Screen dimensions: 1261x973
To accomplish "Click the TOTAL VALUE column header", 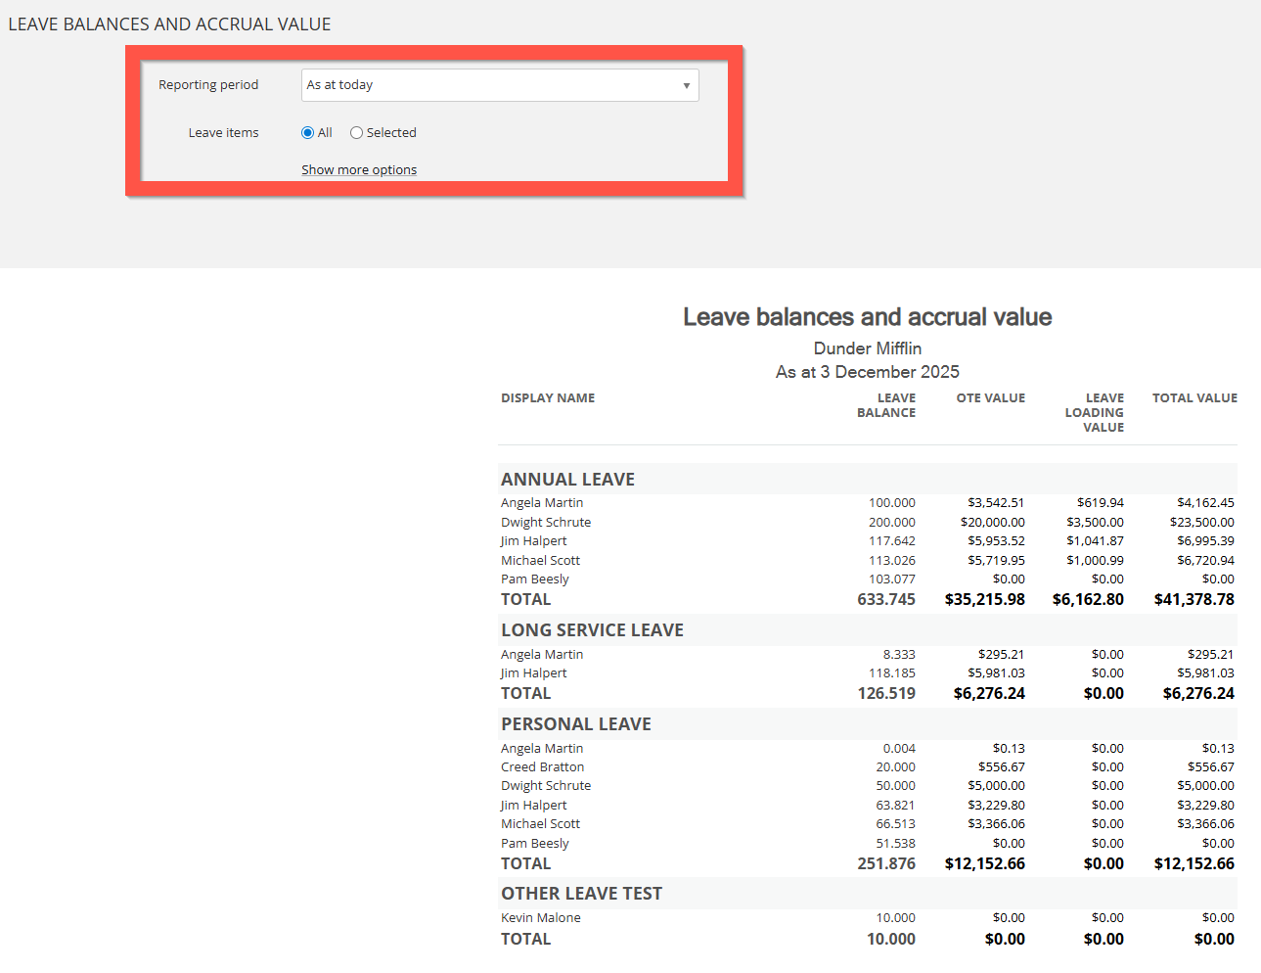I will 1194,398.
